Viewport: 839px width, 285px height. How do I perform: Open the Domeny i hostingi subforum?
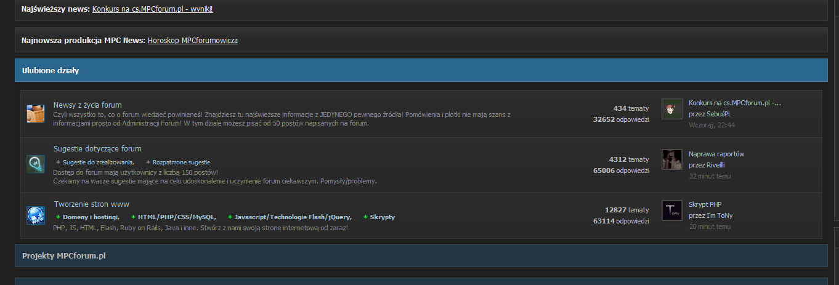[x=91, y=217]
